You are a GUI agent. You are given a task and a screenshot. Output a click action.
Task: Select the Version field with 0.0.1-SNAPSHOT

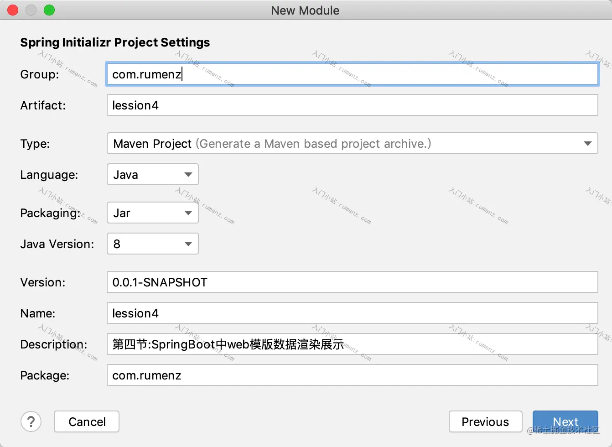[x=352, y=282]
